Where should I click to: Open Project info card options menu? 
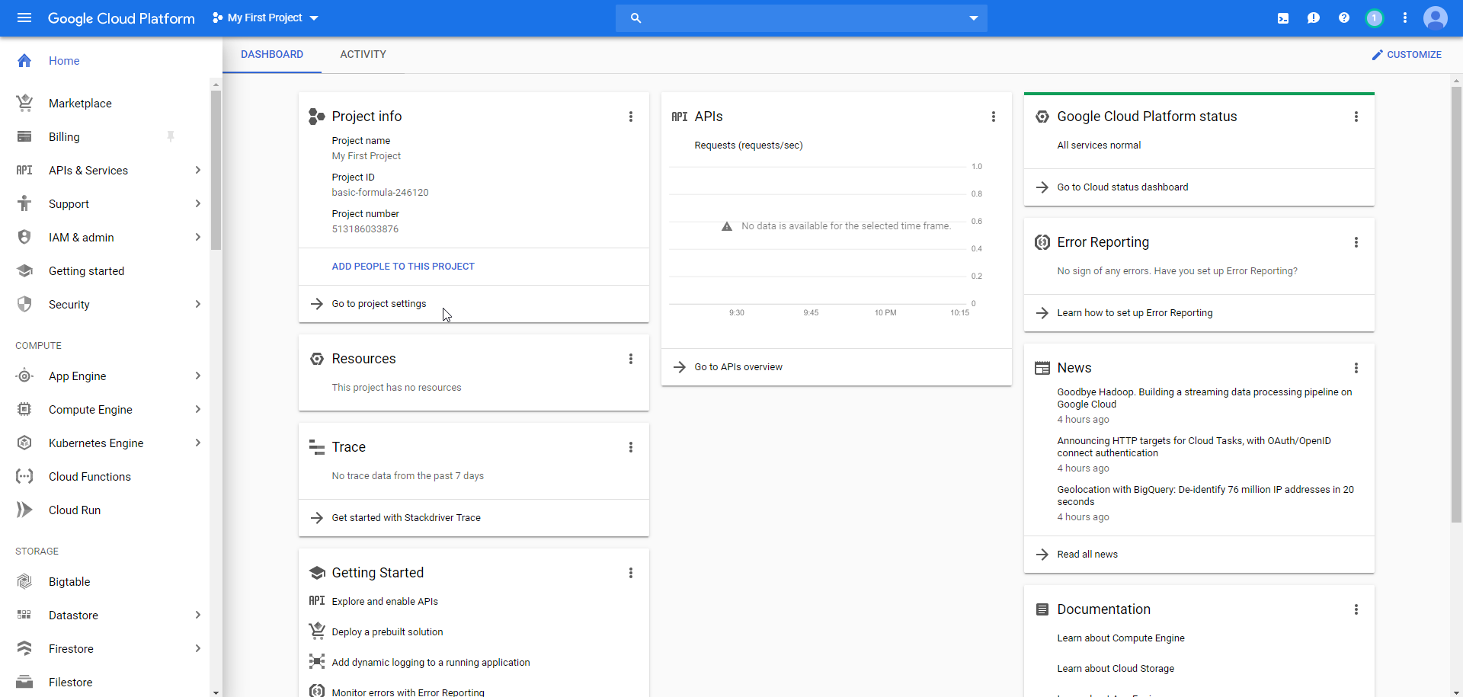630,117
